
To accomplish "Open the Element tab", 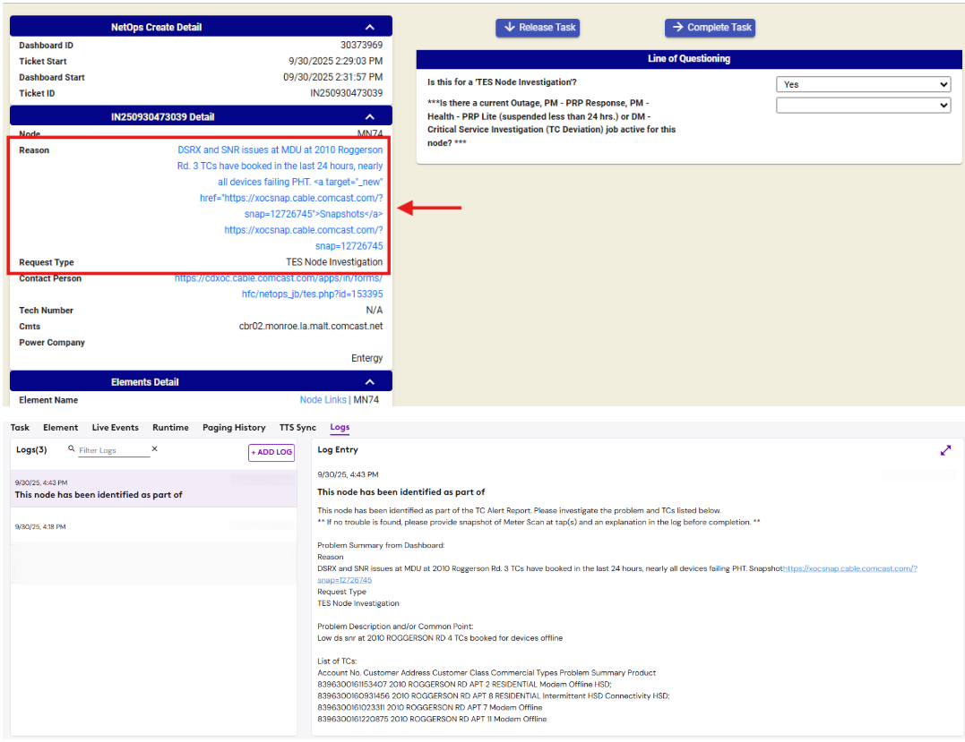I will [x=61, y=428].
